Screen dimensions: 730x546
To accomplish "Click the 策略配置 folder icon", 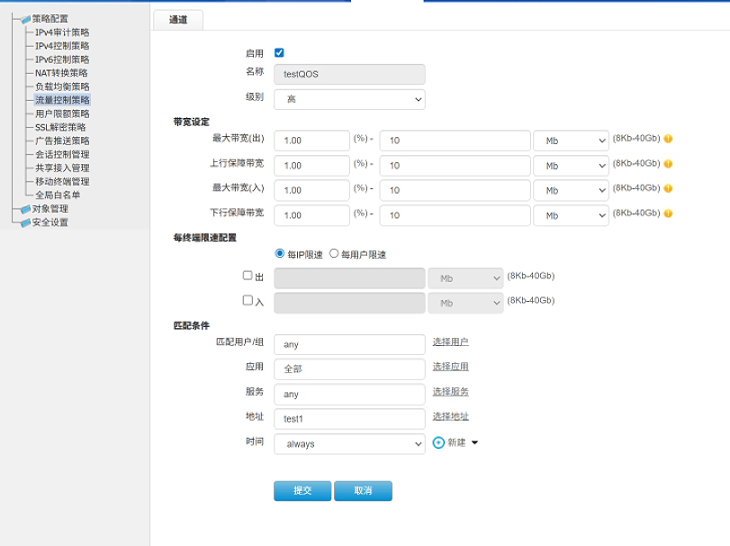I will [25, 19].
